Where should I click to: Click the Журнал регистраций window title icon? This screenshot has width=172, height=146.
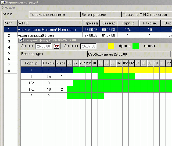point(3,2)
